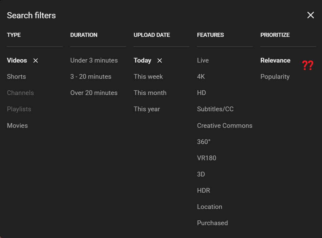
Task: Choose Under 3 minutes duration
Action: click(94, 61)
